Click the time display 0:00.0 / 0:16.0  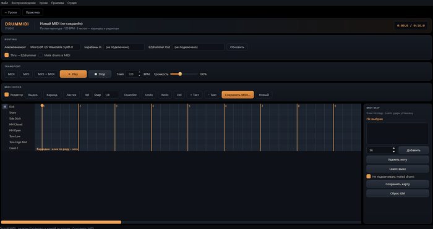click(411, 26)
